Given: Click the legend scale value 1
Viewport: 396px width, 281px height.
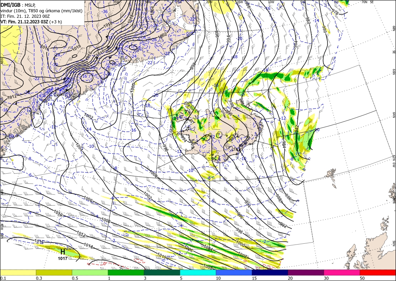Looking at the screenshot, I should pos(109,278).
